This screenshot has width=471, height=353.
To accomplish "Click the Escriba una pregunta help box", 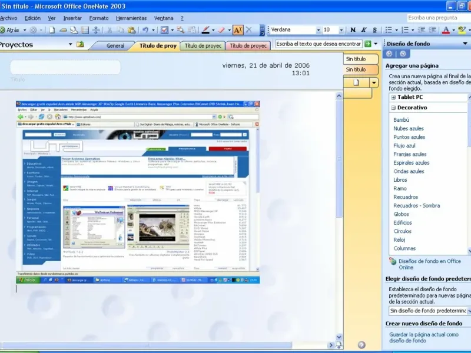I will pyautogui.click(x=439, y=18).
